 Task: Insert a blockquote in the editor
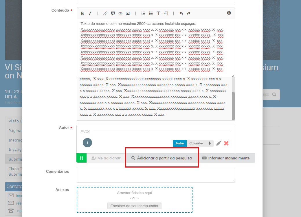[113, 13]
